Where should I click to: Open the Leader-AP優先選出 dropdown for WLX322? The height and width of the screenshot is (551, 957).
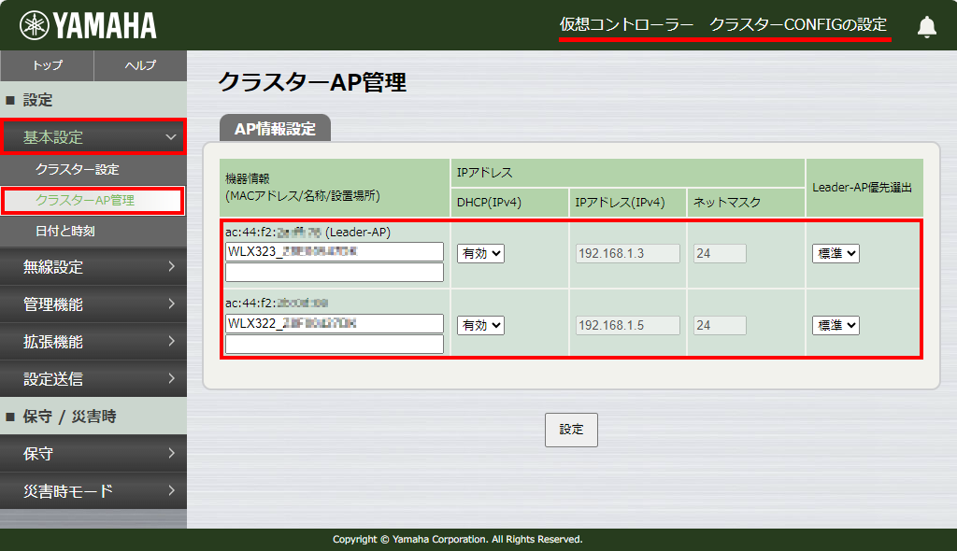pos(835,326)
